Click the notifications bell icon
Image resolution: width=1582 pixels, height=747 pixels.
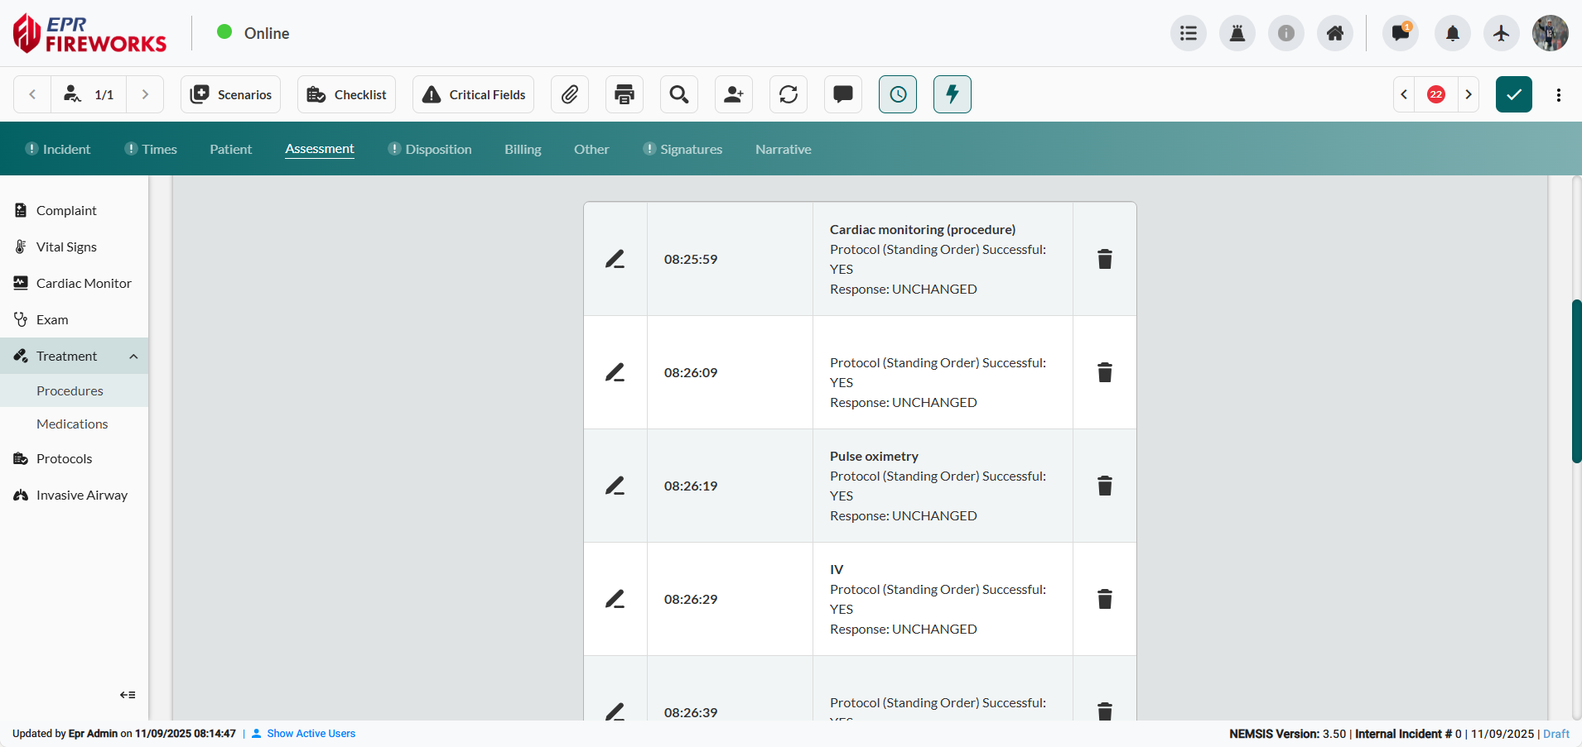(1452, 33)
